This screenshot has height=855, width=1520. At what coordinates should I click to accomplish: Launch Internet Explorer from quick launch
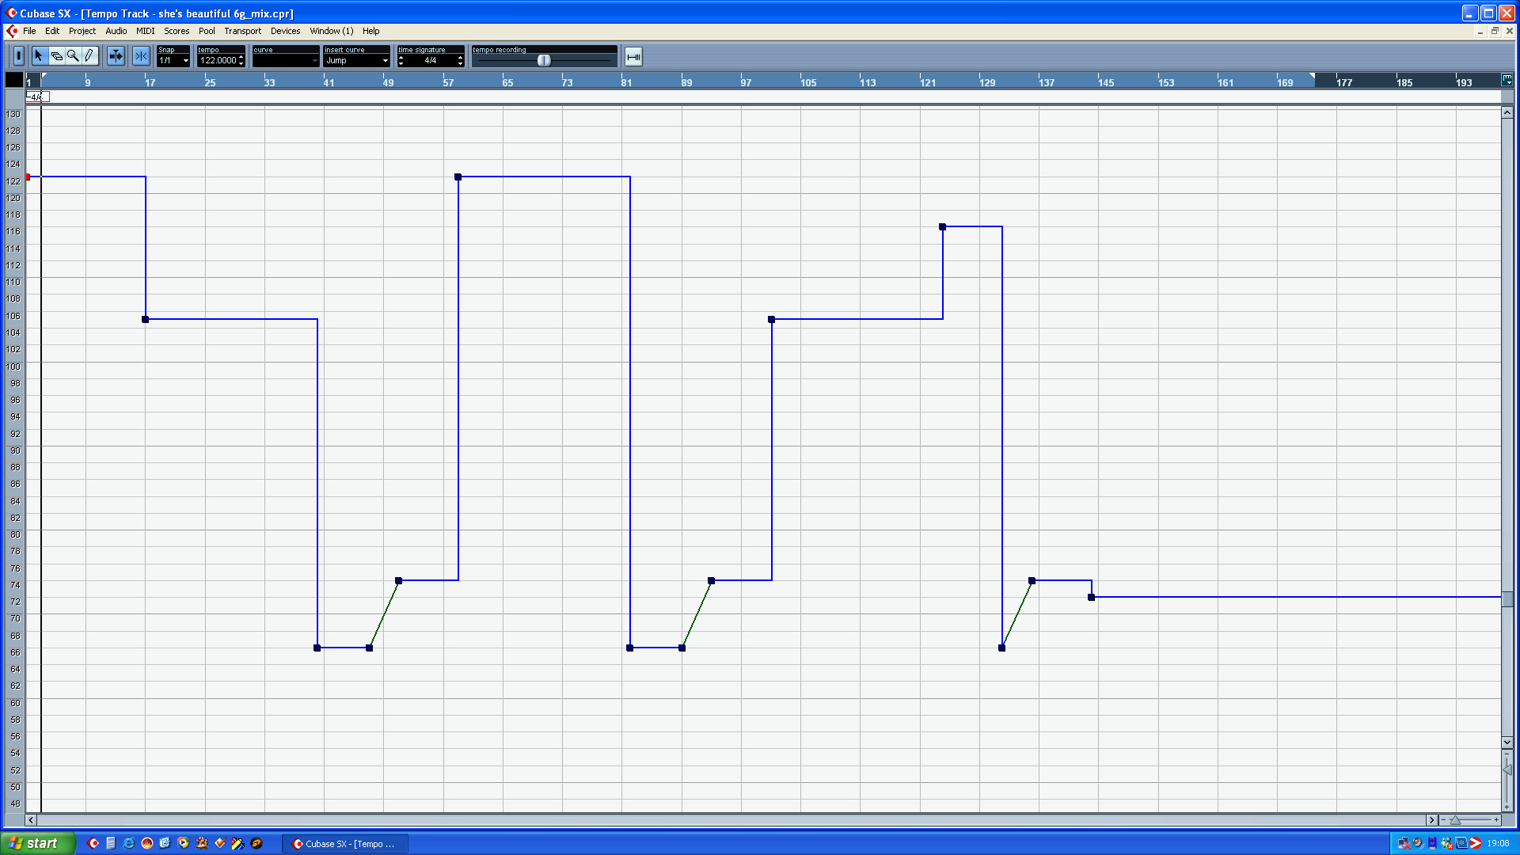click(x=128, y=843)
